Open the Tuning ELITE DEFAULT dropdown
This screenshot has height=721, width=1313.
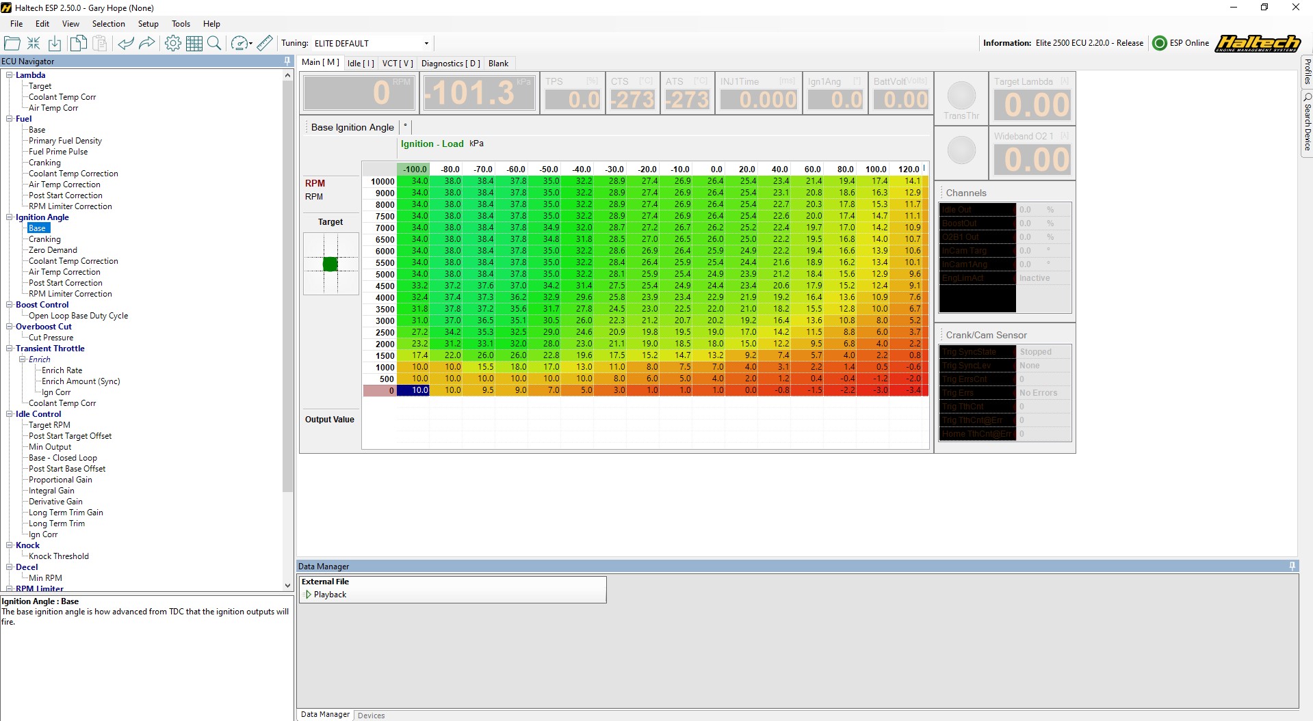[426, 43]
